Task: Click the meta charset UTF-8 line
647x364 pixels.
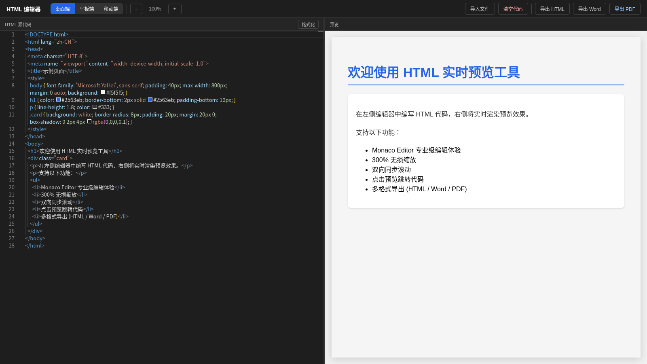Action: pos(57,56)
